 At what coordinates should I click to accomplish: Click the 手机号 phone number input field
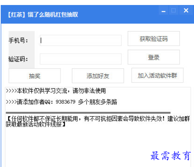[81, 40]
